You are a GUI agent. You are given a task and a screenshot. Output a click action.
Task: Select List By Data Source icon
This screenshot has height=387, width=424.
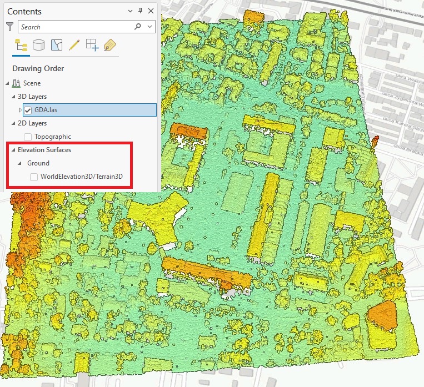pyautogui.click(x=39, y=46)
